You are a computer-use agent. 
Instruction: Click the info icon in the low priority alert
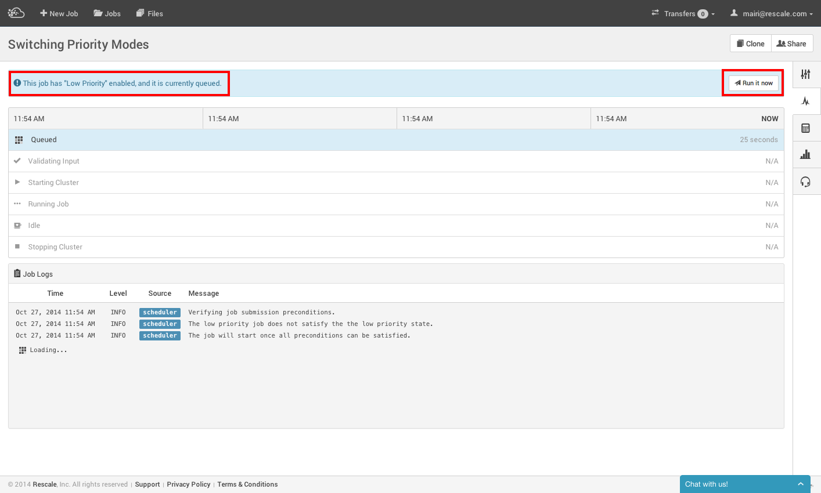17,83
